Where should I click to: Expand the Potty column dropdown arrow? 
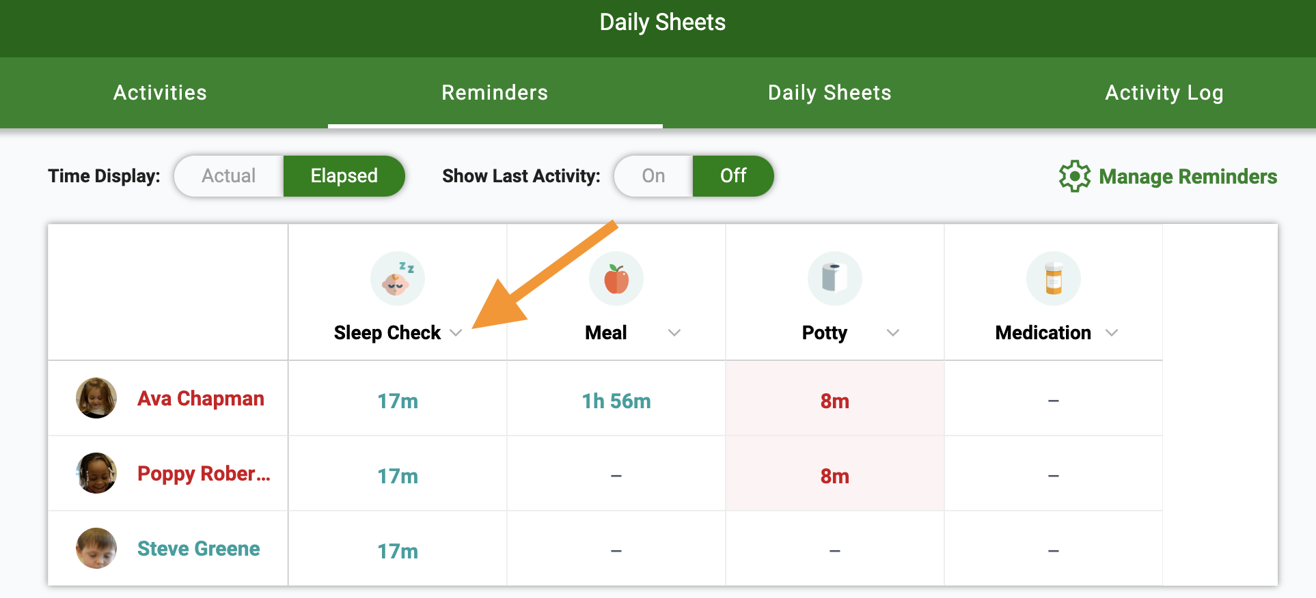coord(893,333)
